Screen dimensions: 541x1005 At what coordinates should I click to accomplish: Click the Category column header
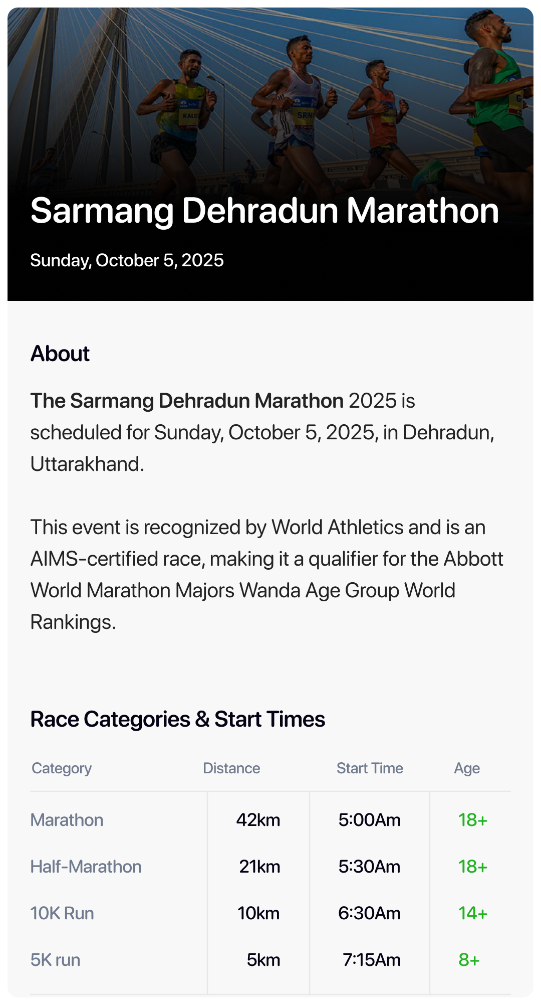click(x=62, y=768)
